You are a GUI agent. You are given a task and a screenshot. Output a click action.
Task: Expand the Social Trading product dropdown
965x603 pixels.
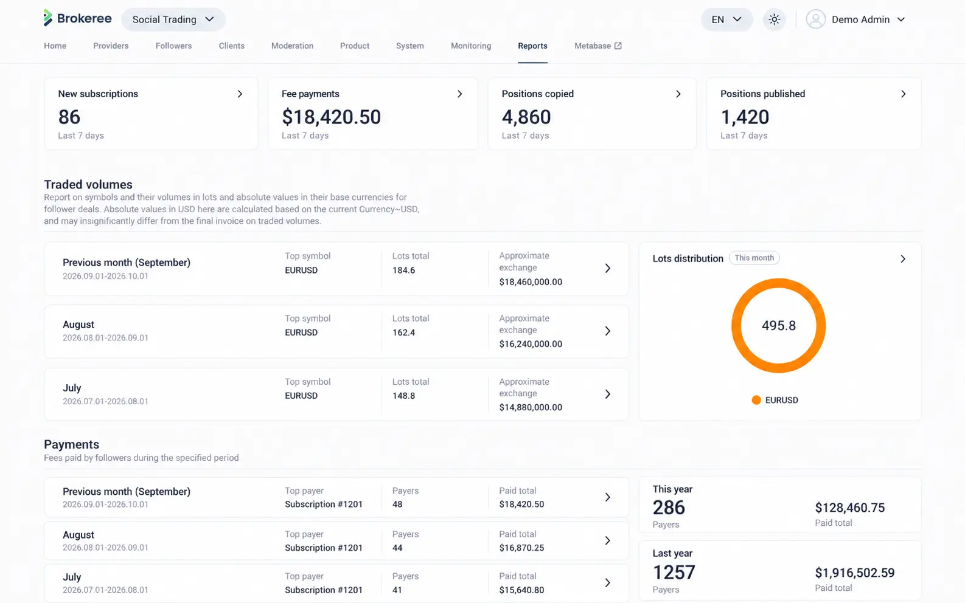(x=173, y=19)
